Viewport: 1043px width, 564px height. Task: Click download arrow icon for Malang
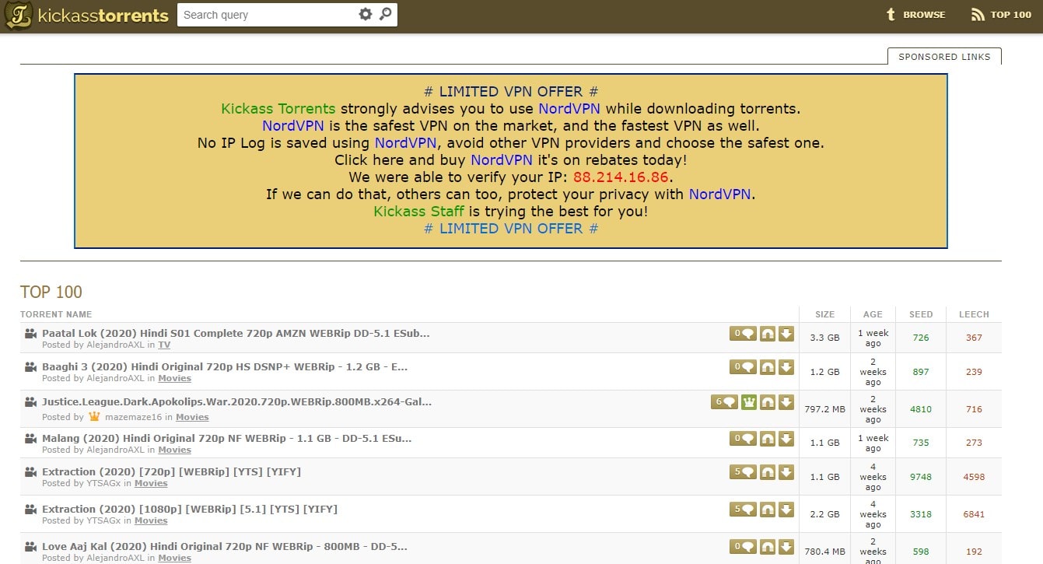tap(786, 439)
